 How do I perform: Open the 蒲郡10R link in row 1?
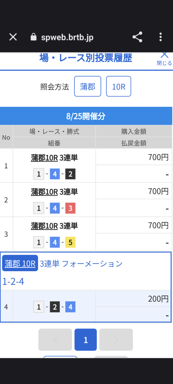pos(44,158)
